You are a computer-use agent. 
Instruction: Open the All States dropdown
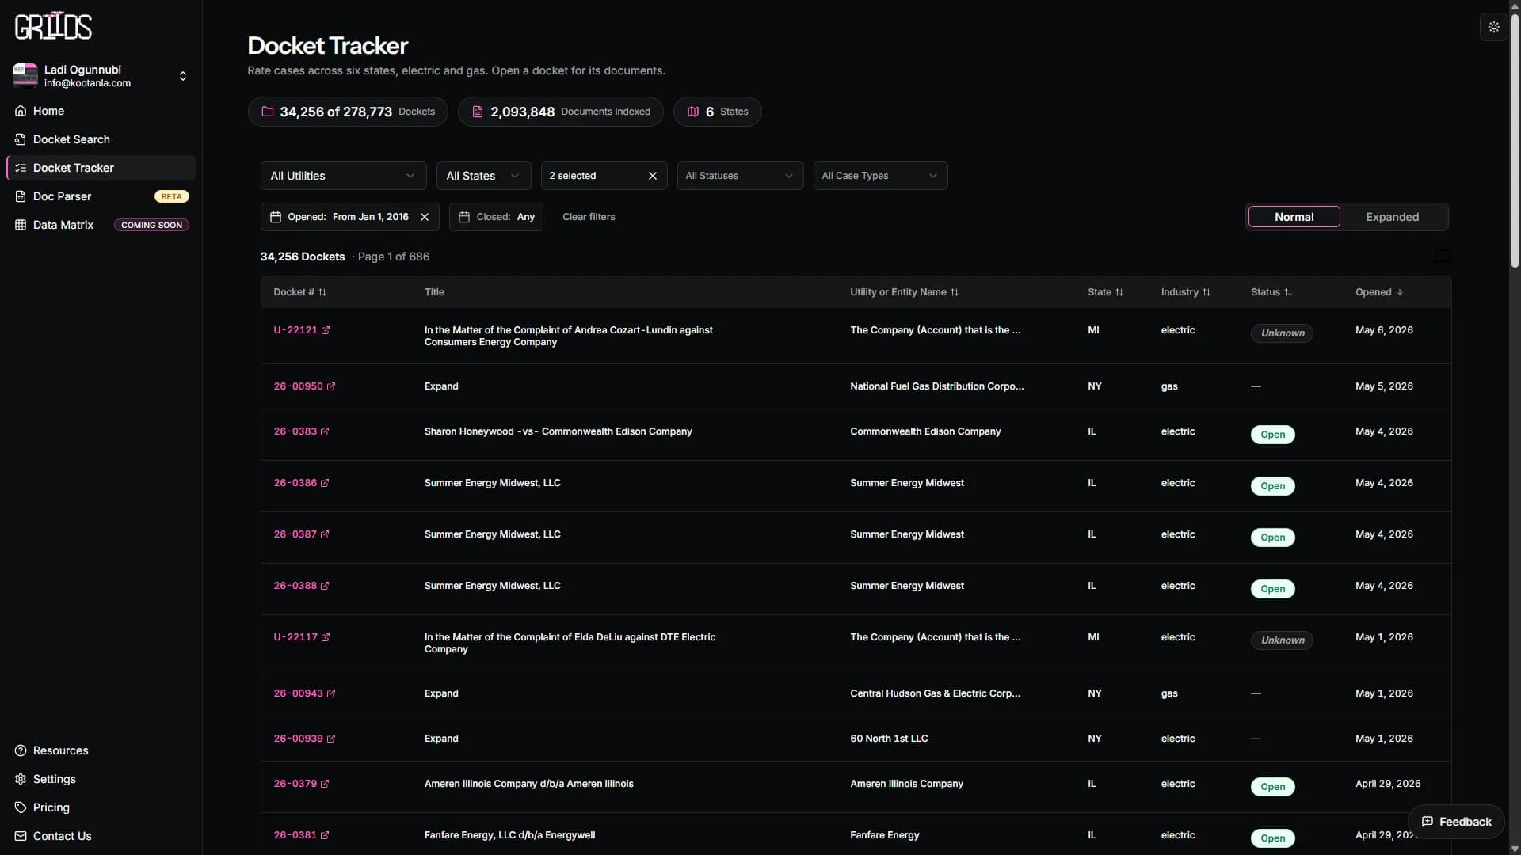pos(483,176)
